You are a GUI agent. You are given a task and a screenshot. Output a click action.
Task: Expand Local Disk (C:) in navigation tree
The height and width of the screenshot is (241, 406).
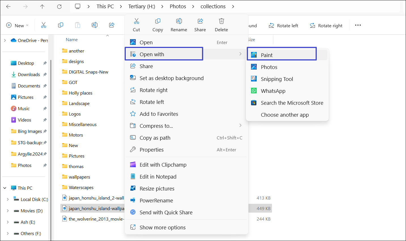point(8,199)
